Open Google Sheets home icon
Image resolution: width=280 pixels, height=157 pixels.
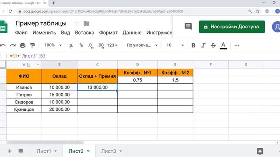tap(3, 27)
